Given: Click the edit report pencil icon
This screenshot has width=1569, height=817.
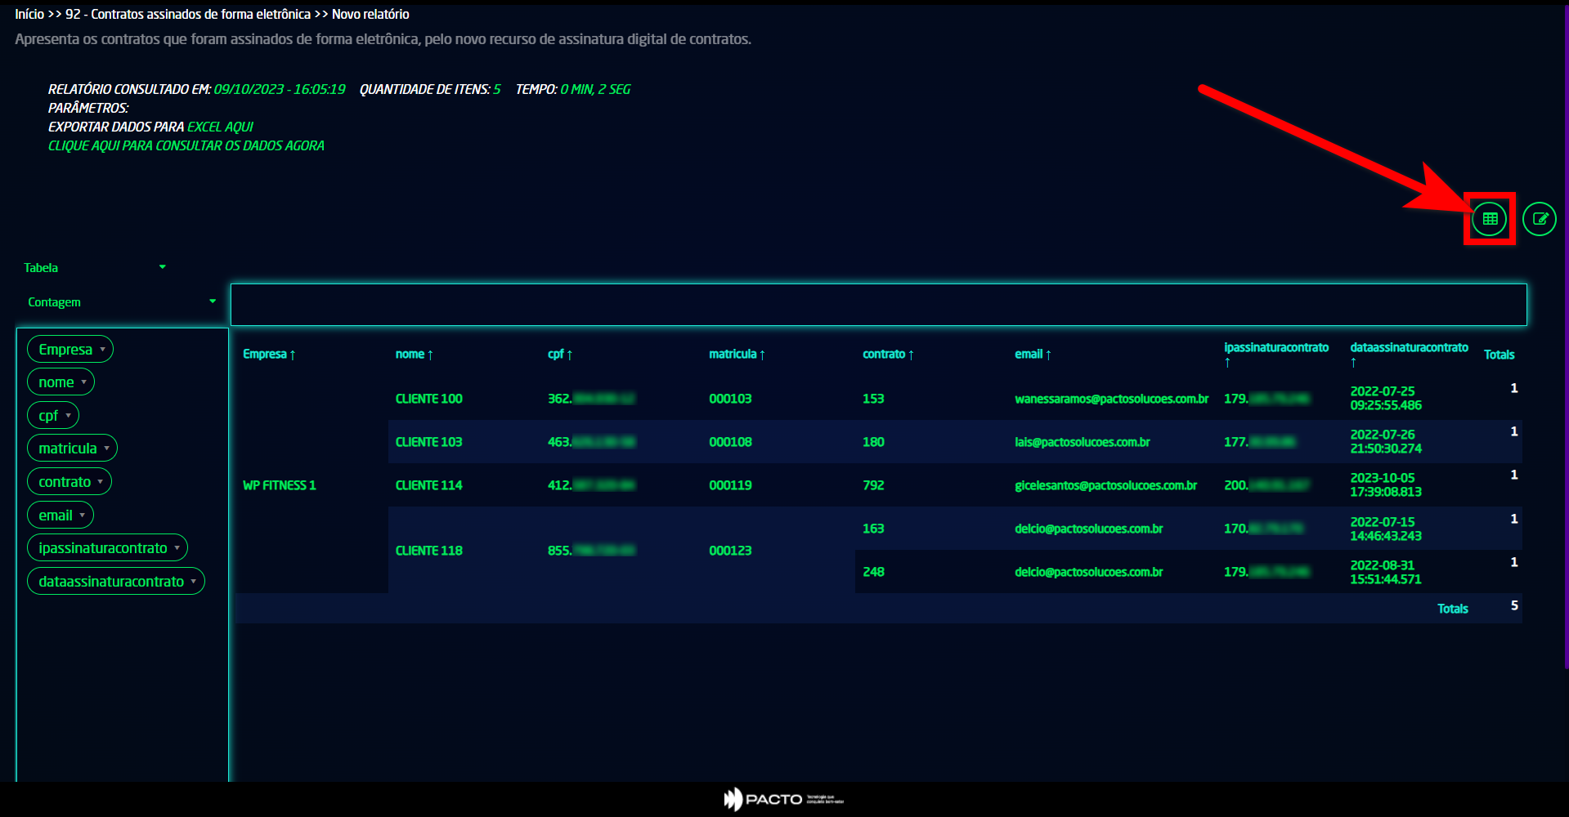Looking at the screenshot, I should point(1539,219).
